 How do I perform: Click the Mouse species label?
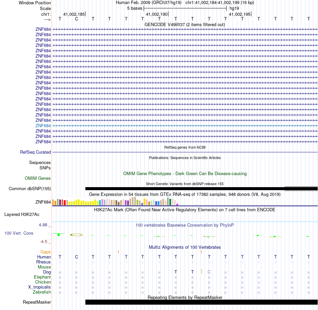point(44,267)
